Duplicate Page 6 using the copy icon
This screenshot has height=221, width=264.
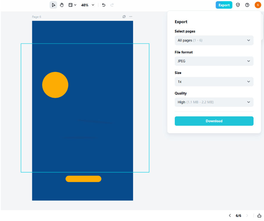point(124,17)
